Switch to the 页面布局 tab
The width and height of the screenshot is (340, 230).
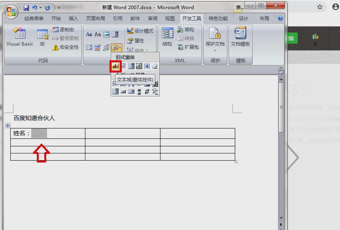95,18
